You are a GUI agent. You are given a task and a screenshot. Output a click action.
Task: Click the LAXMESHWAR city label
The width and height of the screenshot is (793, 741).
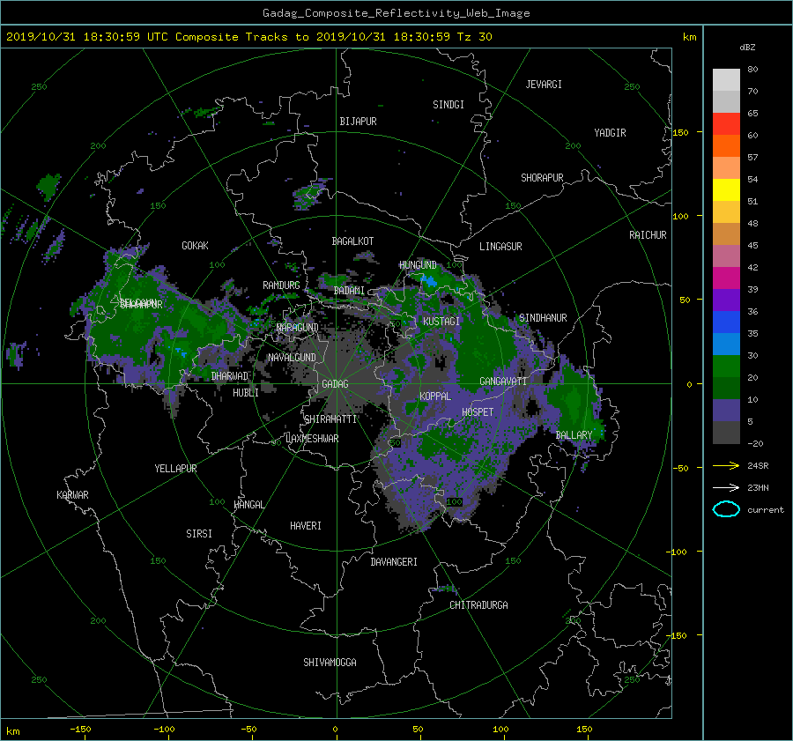(312, 439)
